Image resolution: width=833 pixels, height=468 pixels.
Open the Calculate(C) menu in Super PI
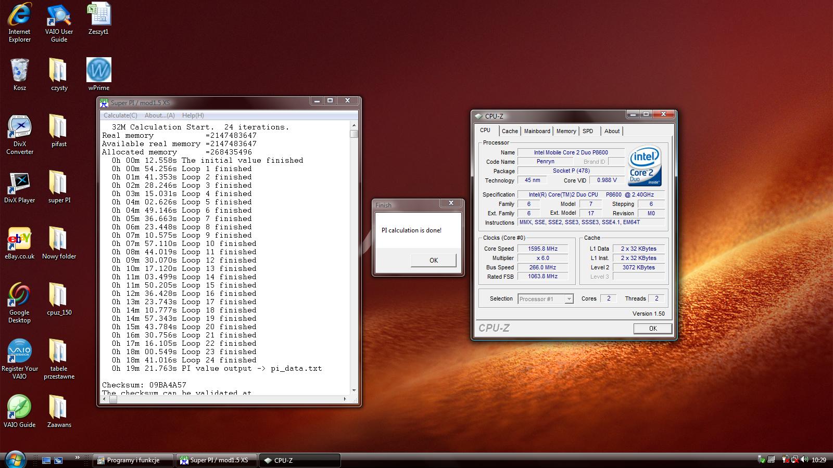(120, 115)
